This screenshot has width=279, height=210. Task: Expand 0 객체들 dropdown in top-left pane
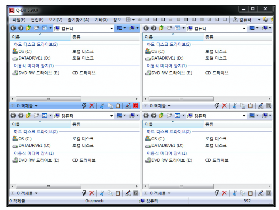coord(36,106)
